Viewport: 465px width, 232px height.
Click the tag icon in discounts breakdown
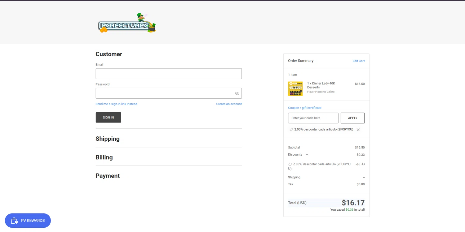(x=290, y=165)
